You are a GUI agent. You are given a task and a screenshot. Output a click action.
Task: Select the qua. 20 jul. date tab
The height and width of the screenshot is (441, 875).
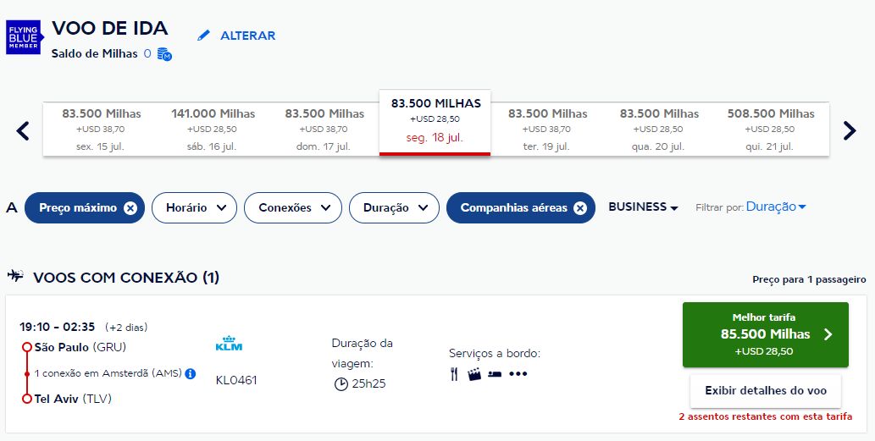point(659,130)
